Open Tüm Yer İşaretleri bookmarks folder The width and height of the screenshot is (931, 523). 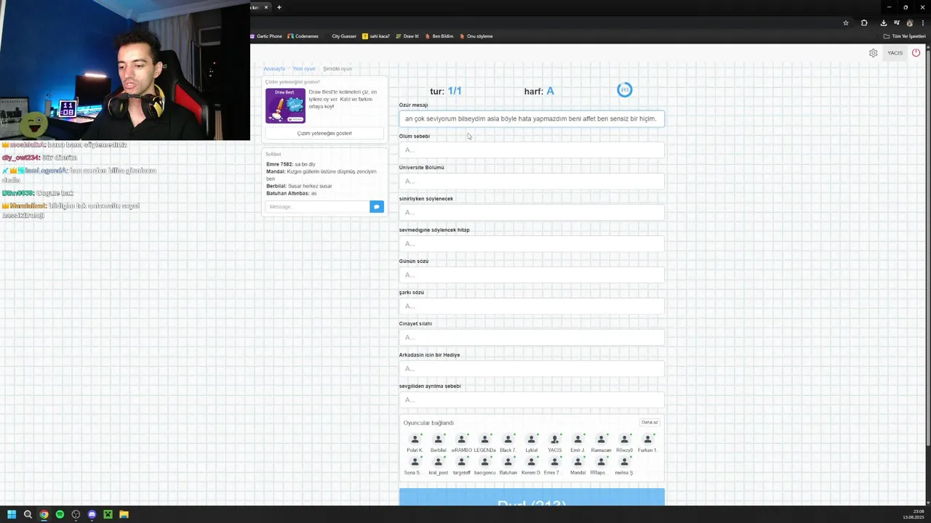tap(904, 36)
